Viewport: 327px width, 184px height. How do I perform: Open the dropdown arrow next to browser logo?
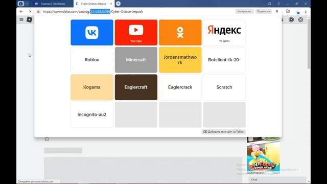[27, 4]
